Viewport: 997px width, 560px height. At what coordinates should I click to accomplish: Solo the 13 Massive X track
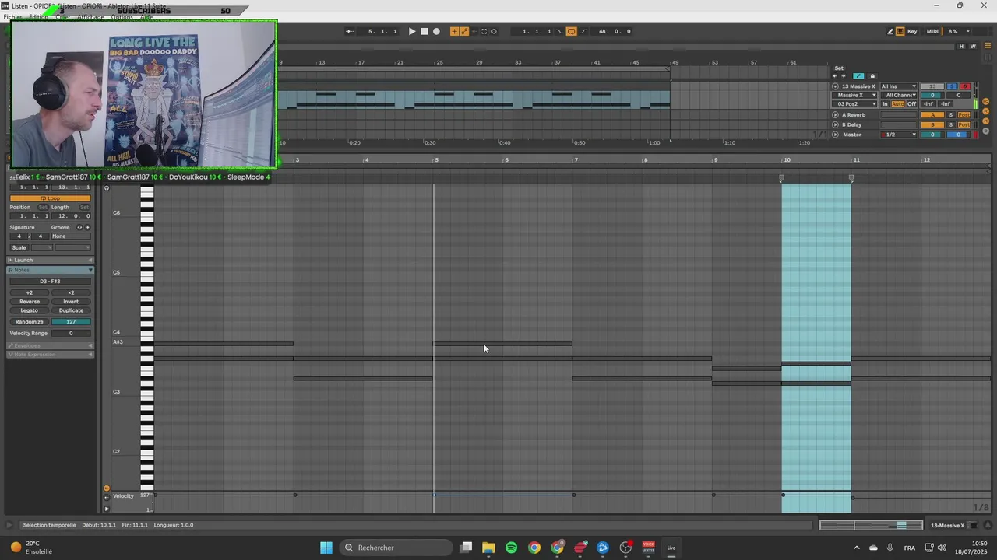tap(952, 86)
